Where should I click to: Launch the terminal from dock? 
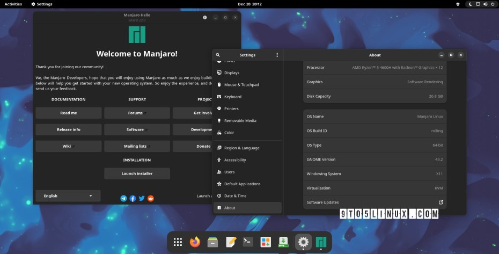248,242
